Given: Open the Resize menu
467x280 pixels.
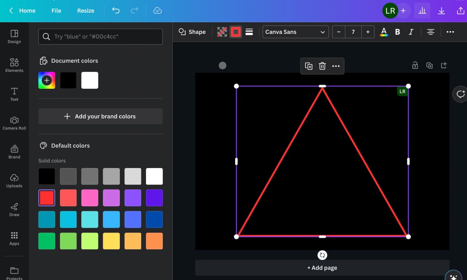Looking at the screenshot, I should (85, 10).
